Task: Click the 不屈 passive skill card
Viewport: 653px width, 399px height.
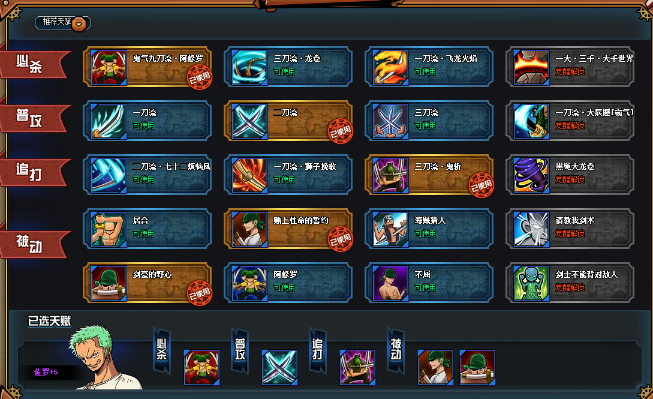Action: (429, 283)
